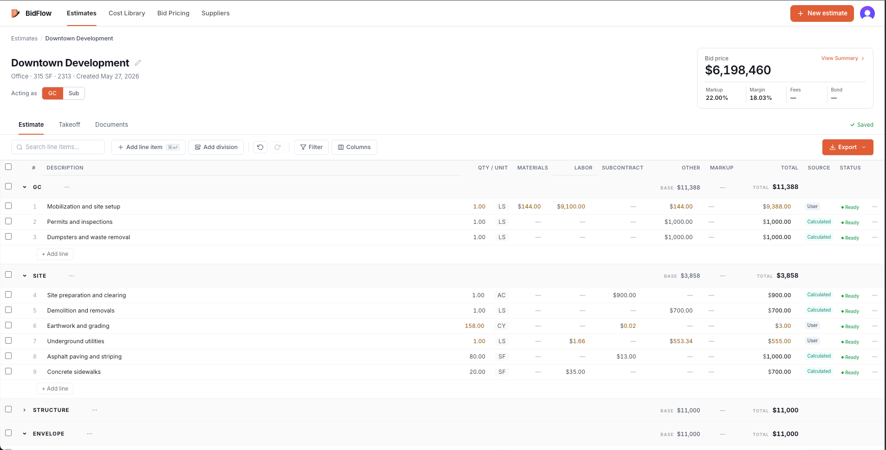
Task: Undo the last change
Action: pyautogui.click(x=261, y=147)
